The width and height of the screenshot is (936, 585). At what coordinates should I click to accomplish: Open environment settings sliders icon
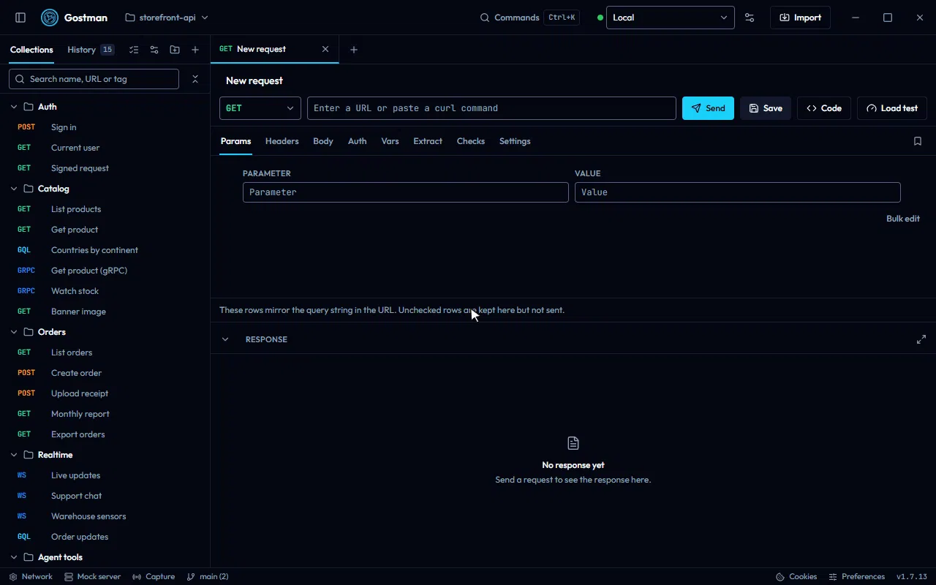(750, 18)
